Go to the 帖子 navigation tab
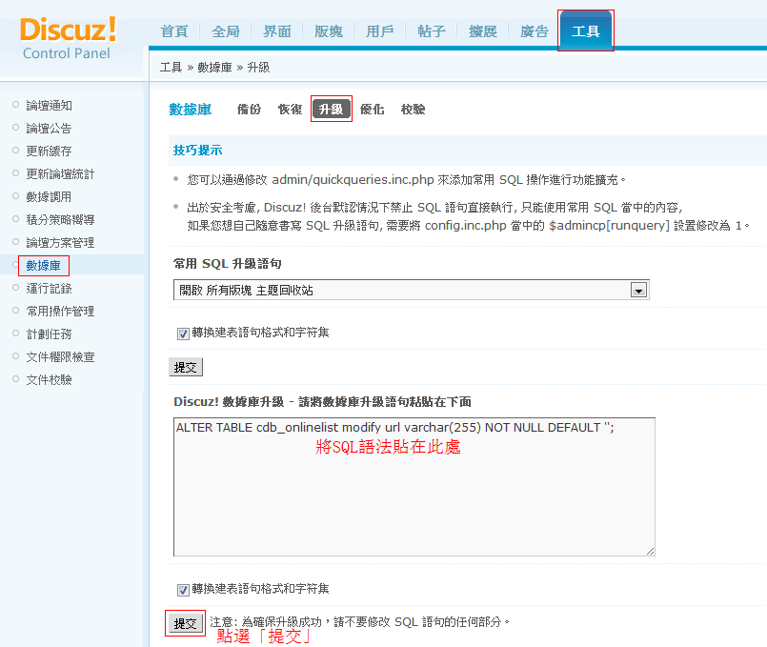 (432, 31)
